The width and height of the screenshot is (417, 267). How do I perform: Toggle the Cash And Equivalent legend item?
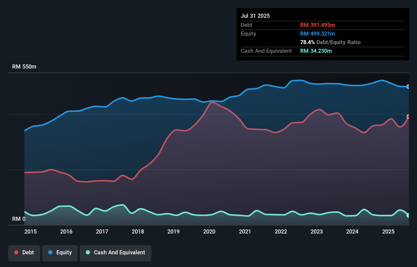click(x=116, y=253)
